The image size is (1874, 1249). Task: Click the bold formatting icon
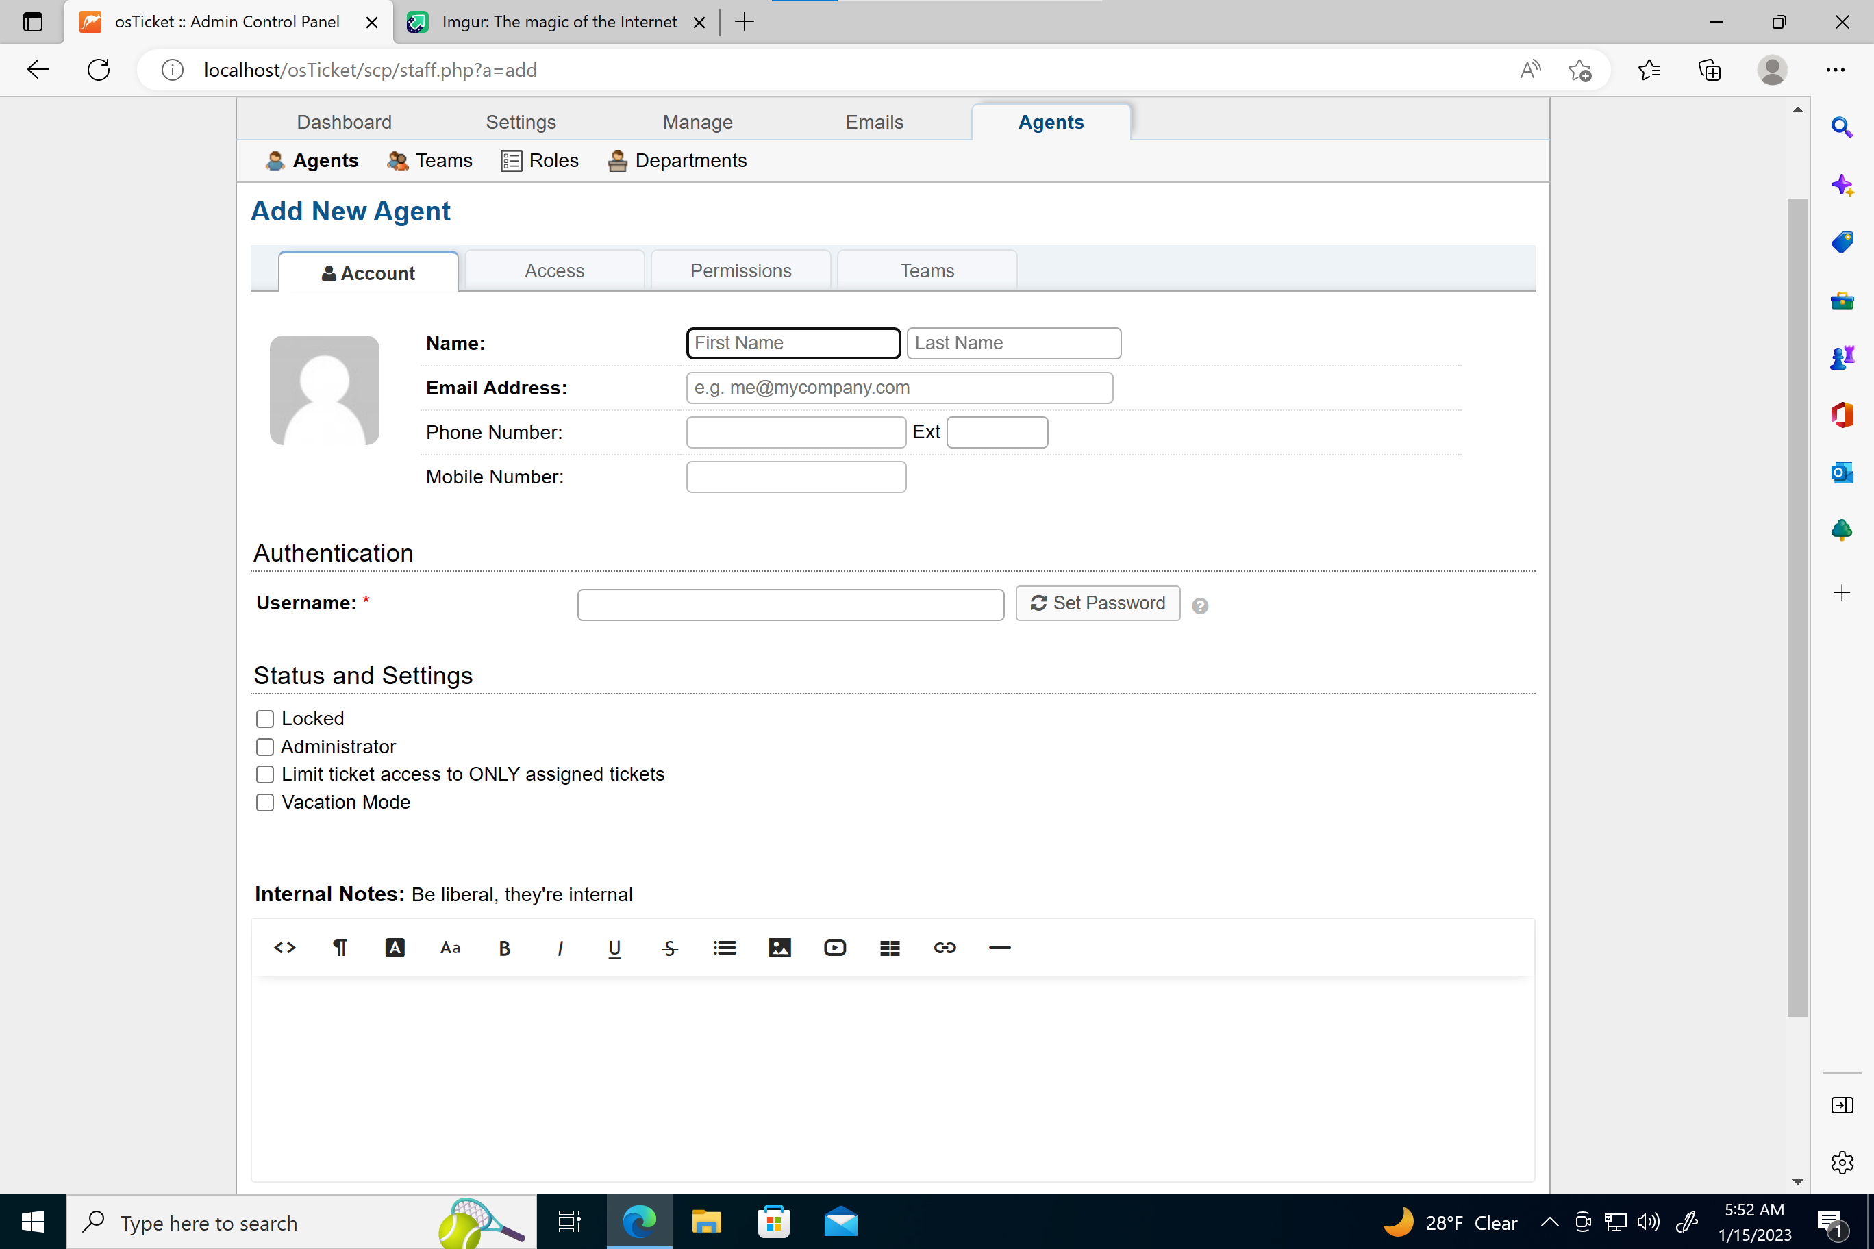(503, 946)
